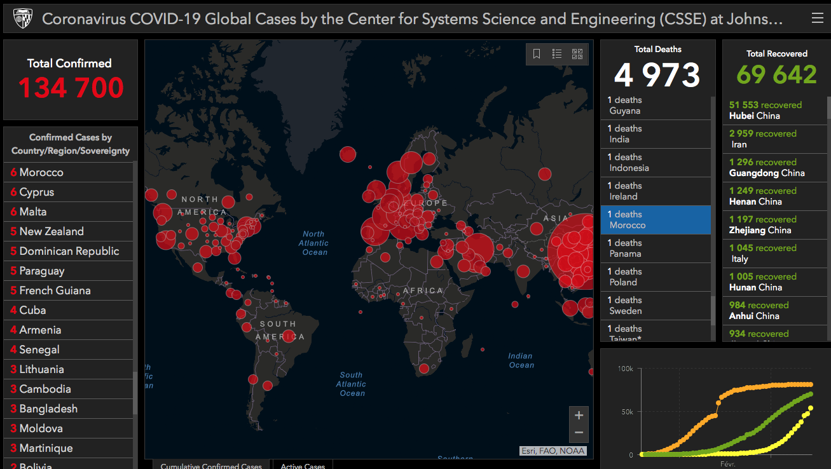
Task: Click the confirmed cases list scrollbar
Action: tap(135, 393)
